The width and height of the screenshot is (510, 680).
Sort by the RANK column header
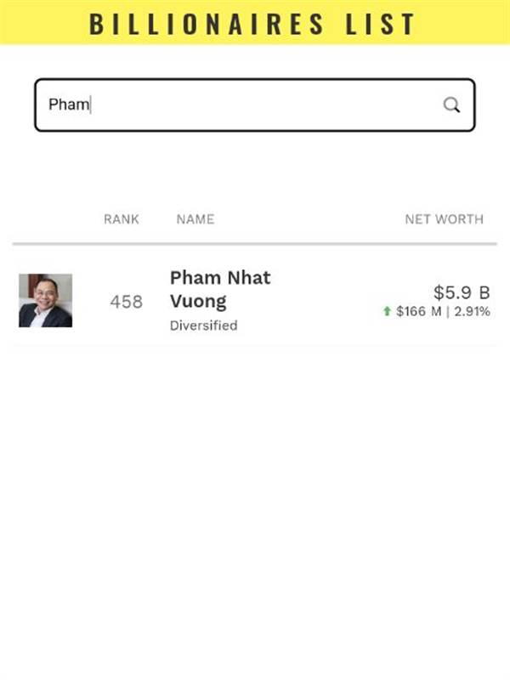(122, 219)
